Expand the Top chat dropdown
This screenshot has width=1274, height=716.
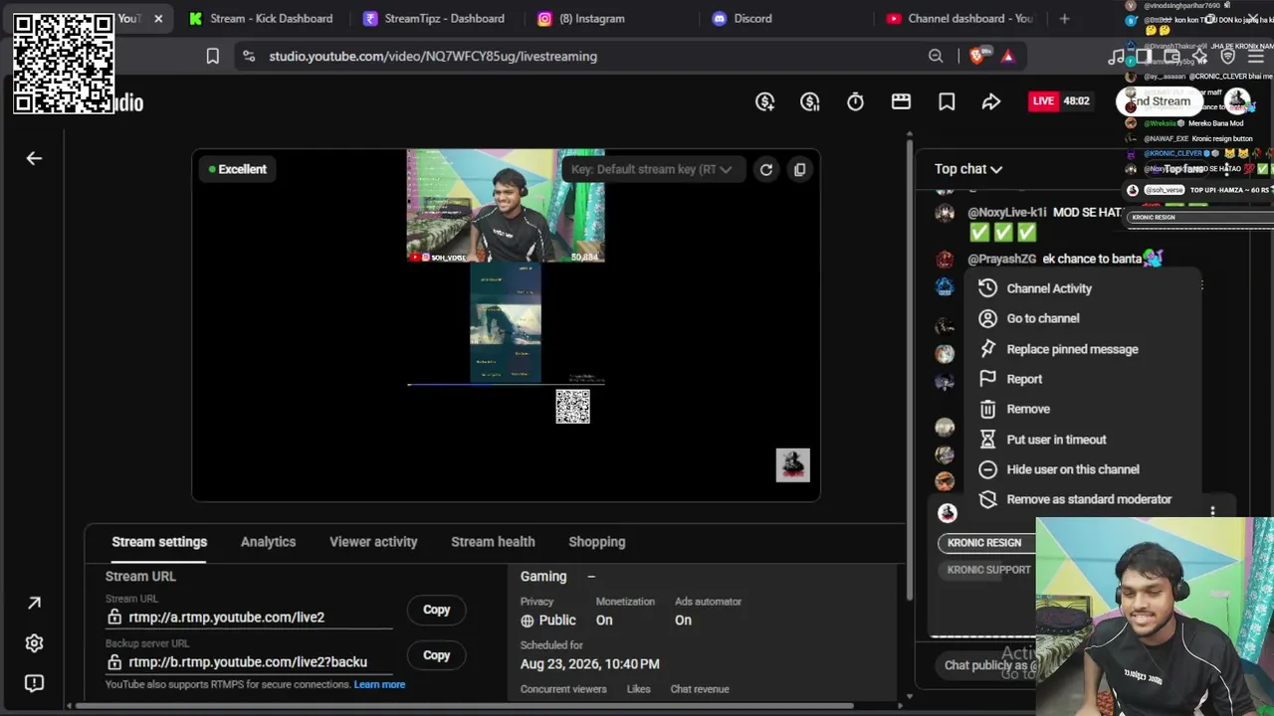click(x=967, y=169)
